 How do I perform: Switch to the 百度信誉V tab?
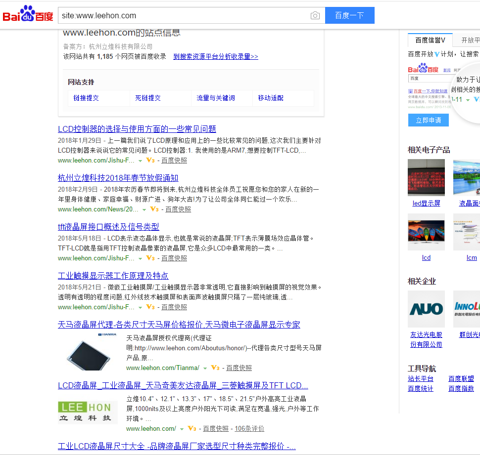pos(430,40)
